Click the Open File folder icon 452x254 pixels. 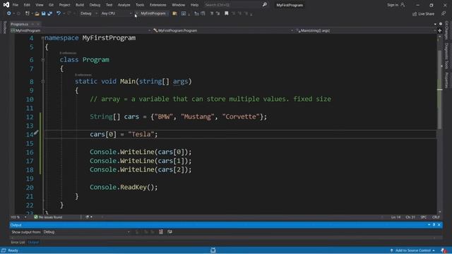click(37, 13)
